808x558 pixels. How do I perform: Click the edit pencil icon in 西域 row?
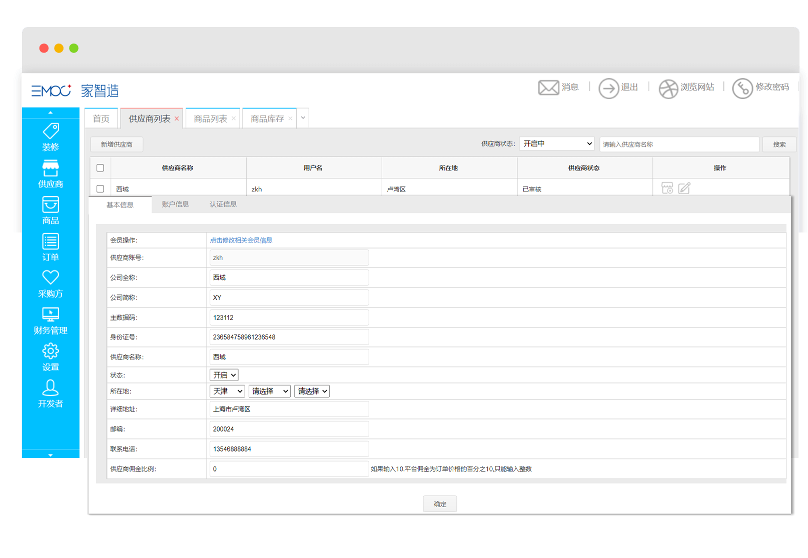tap(684, 188)
